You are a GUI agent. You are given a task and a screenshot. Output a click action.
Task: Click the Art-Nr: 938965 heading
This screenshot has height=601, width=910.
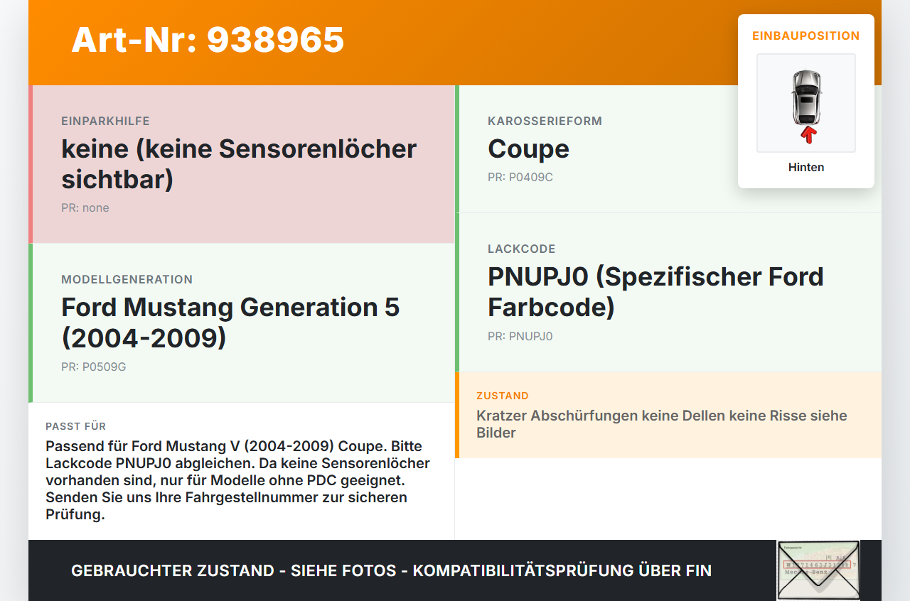(208, 40)
